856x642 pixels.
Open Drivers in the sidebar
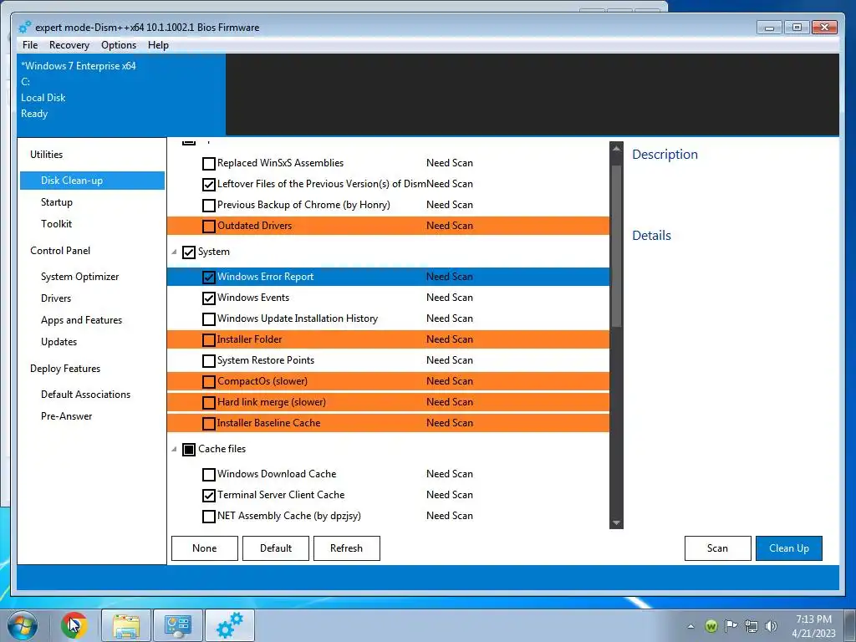(56, 298)
